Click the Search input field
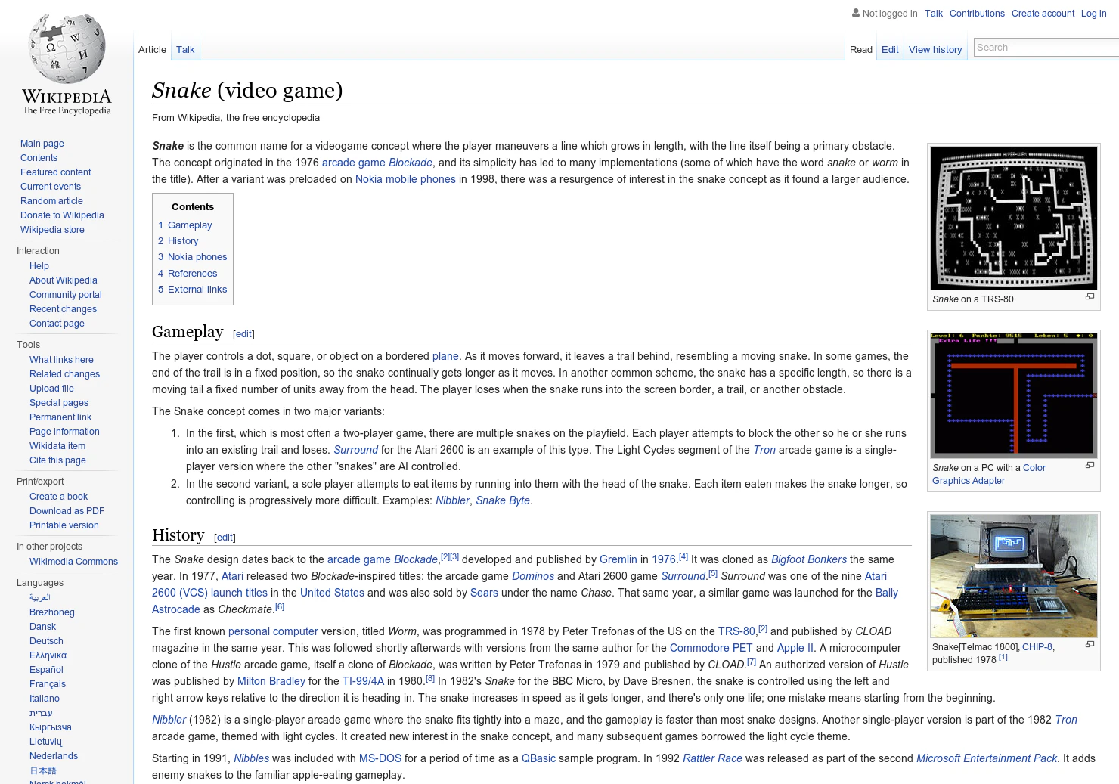The image size is (1119, 784). 1046,48
